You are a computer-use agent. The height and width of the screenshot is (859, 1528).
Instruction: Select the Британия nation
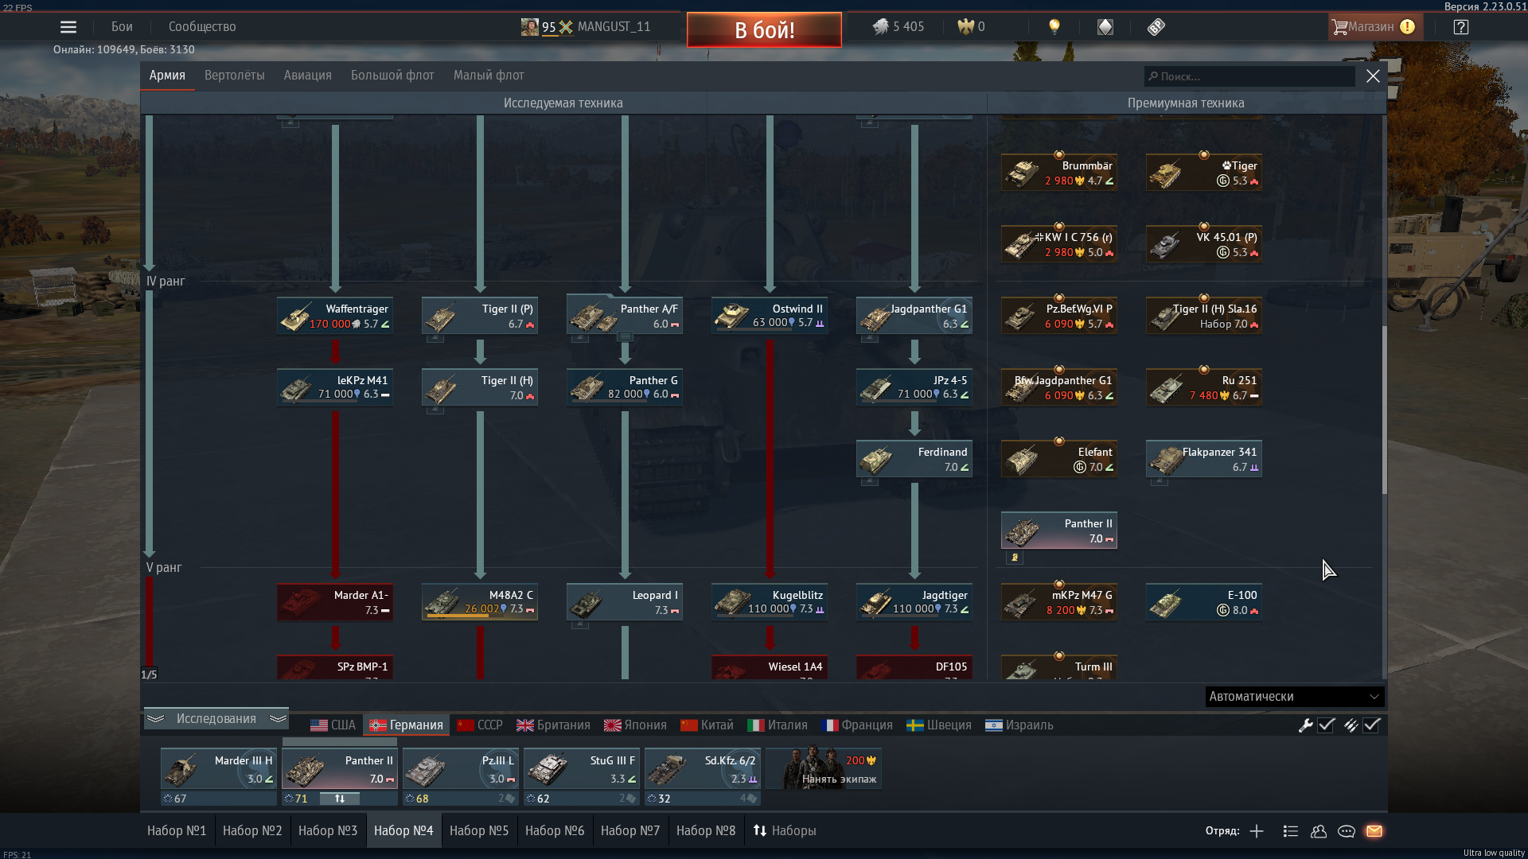[553, 725]
